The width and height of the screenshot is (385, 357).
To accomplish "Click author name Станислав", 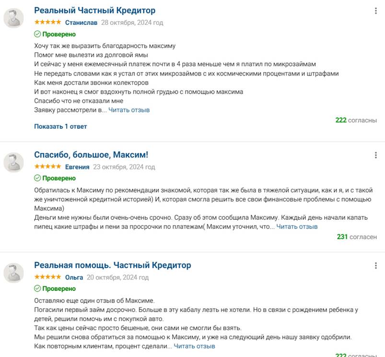I will coord(81,22).
